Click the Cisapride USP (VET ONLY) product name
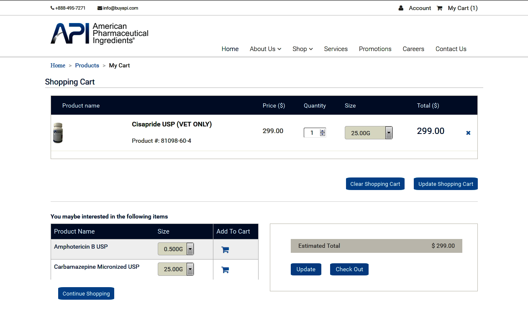528x311 pixels. (x=172, y=124)
